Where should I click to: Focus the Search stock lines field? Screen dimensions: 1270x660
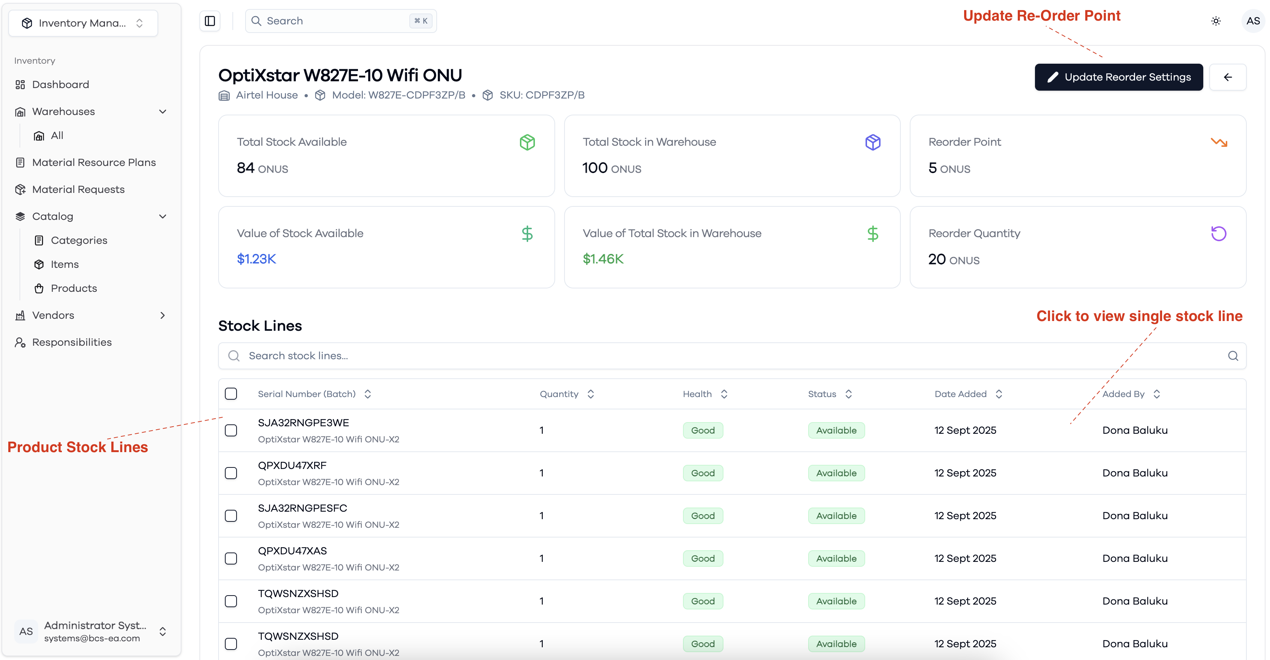coord(732,355)
